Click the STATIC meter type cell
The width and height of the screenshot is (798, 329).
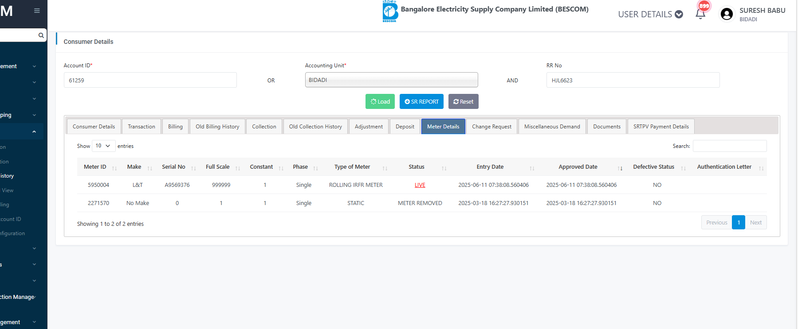pos(356,203)
